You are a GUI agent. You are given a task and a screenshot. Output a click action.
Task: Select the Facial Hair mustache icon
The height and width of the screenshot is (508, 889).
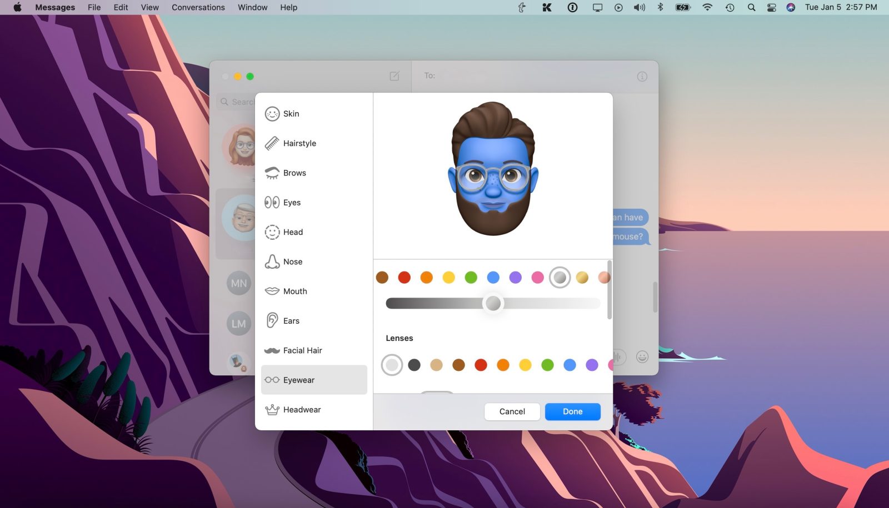pyautogui.click(x=272, y=351)
